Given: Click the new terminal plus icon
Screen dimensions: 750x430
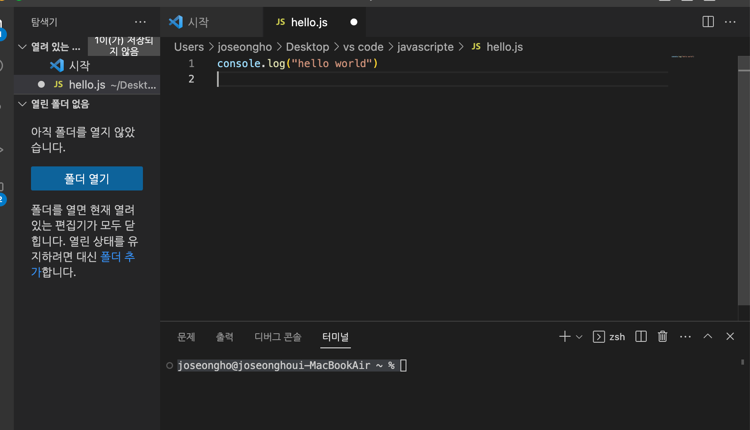Looking at the screenshot, I should pyautogui.click(x=565, y=337).
